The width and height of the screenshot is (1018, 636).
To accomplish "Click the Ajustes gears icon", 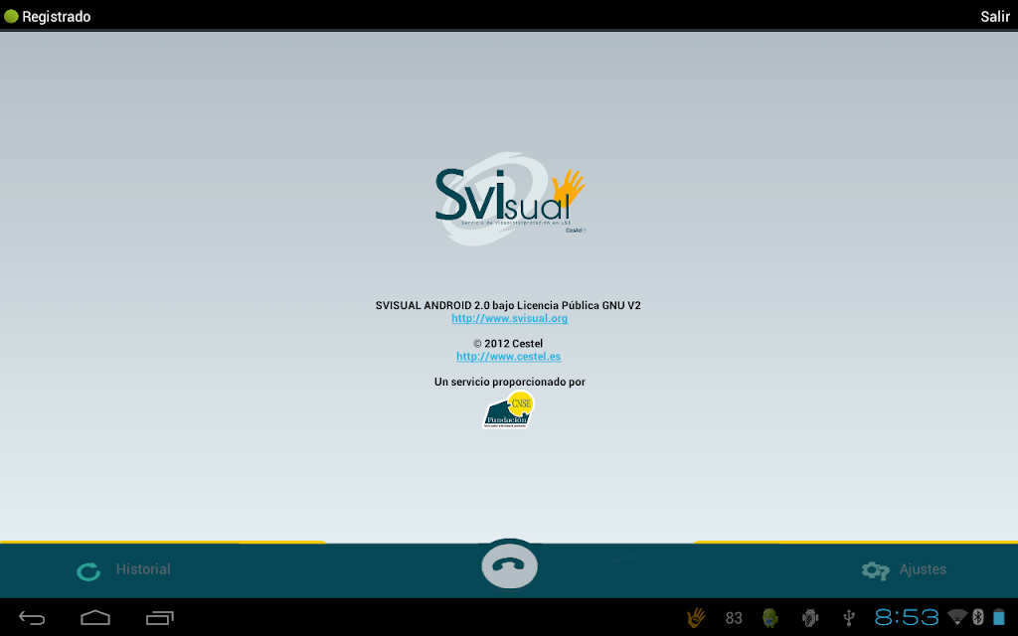I will [875, 570].
